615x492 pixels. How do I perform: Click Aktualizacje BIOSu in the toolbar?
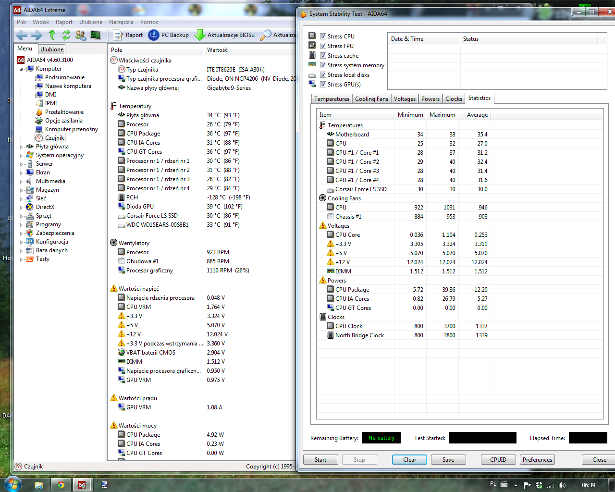pyautogui.click(x=224, y=35)
